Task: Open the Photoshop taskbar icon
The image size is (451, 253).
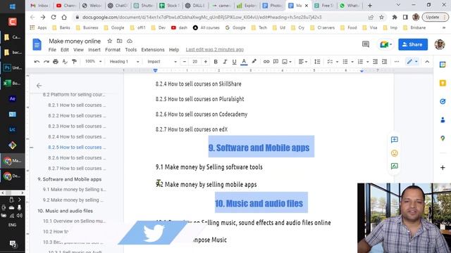Action: click(x=13, y=67)
